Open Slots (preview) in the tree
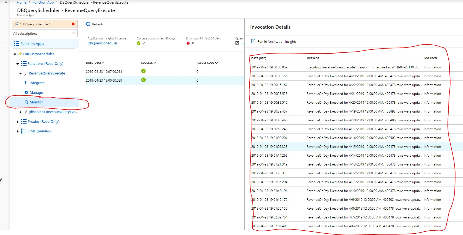Viewport: 463px width, 235px height. point(40,131)
